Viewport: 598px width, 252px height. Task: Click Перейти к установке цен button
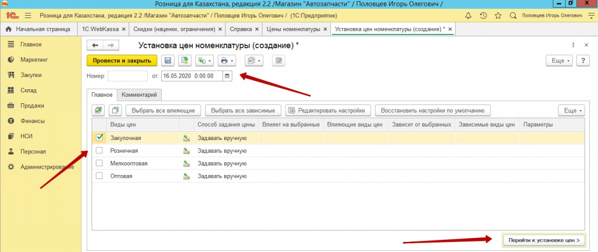point(543,240)
